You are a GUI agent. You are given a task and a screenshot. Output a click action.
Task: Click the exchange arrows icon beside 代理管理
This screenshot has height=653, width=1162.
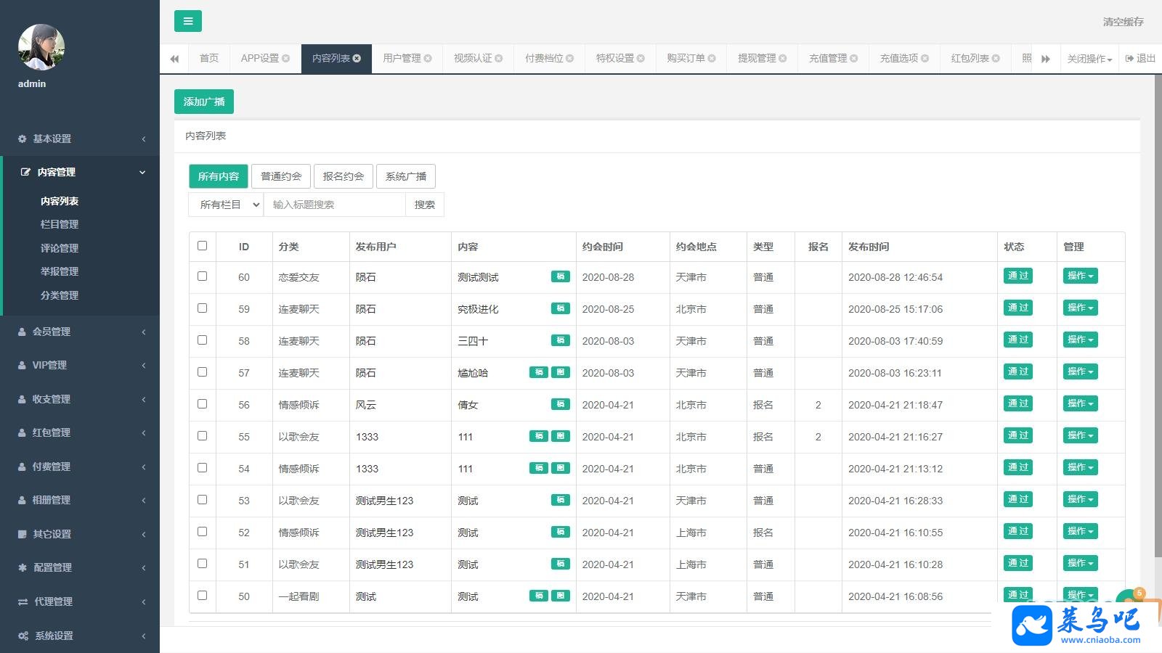[23, 601]
